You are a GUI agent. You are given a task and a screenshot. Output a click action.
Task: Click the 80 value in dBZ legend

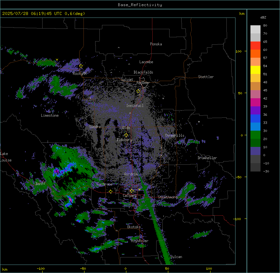[265, 26]
